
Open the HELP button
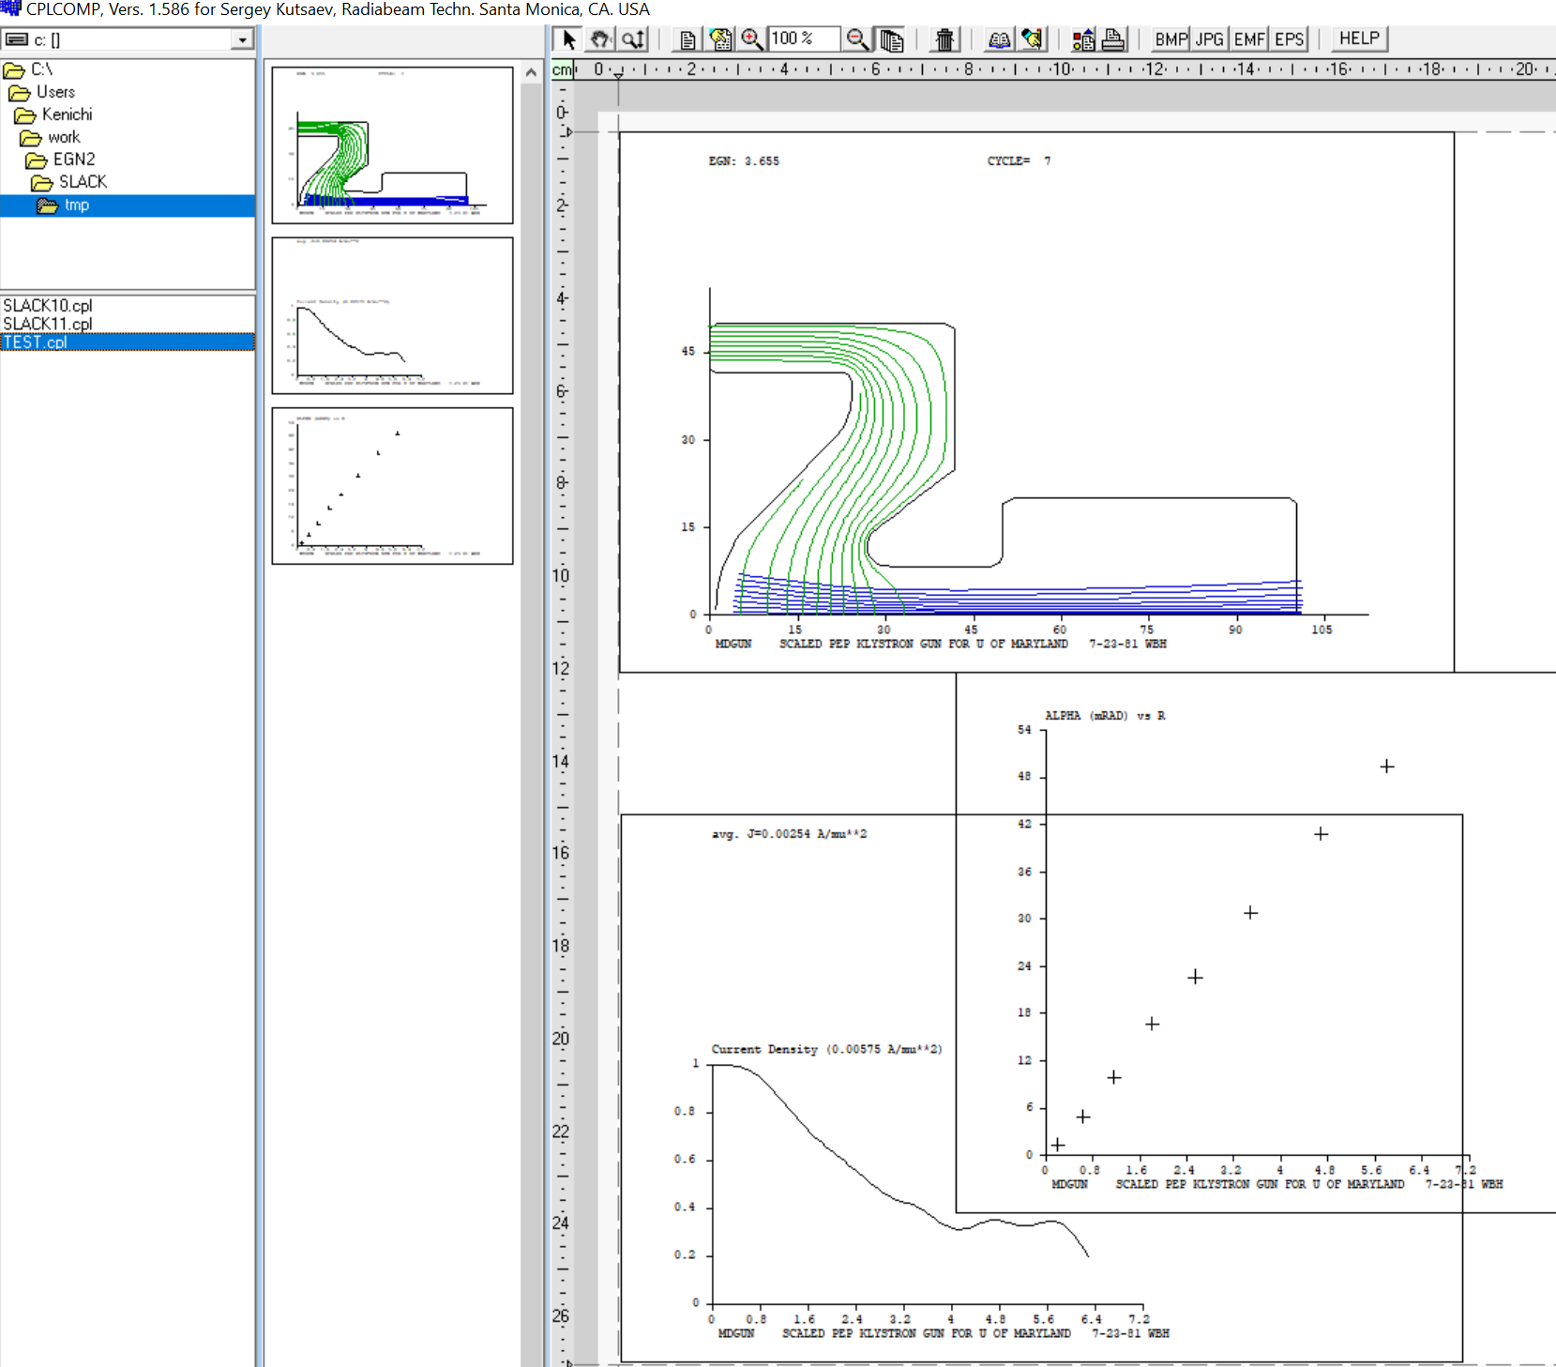1358,39
